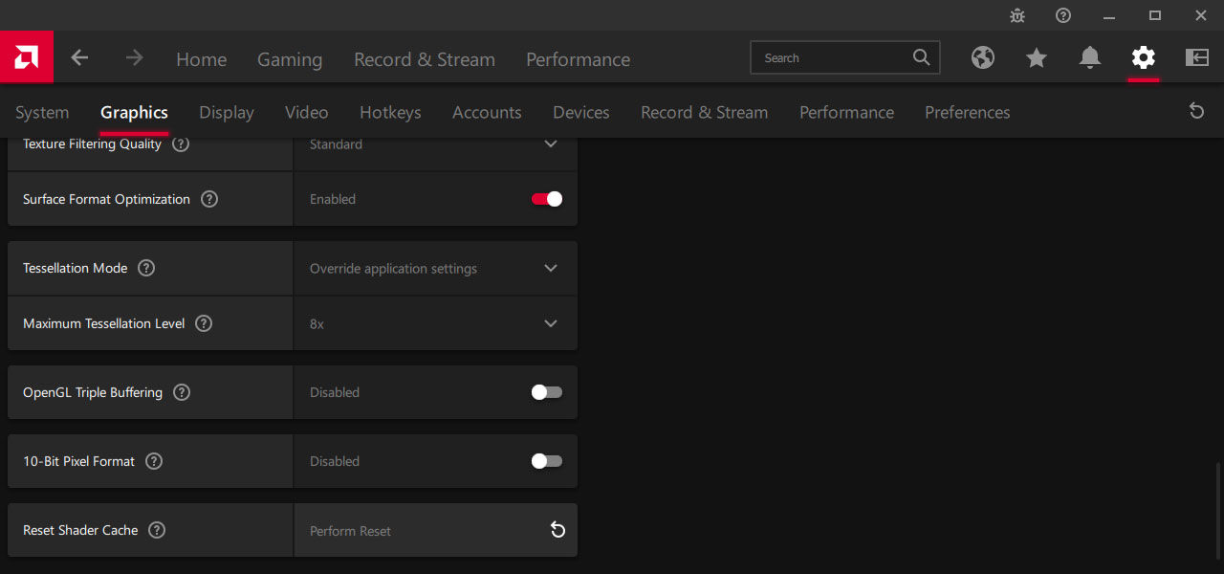The image size is (1224, 574).
Task: Open settings gear icon
Action: point(1143,58)
